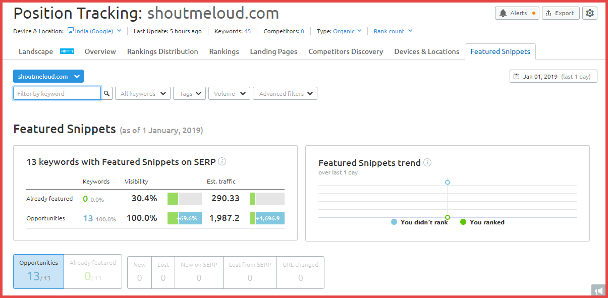This screenshot has height=298, width=608.
Task: Click the green You ranked data point
Action: tap(448, 217)
